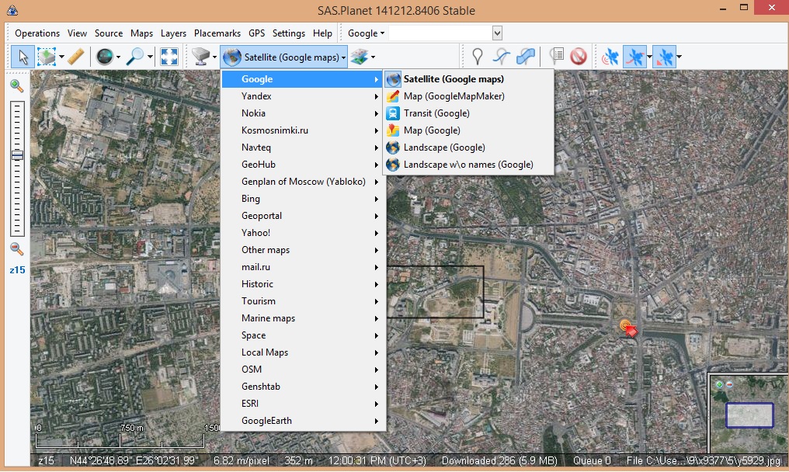Add a new polygon tool
789x472 pixels.
[x=525, y=57]
